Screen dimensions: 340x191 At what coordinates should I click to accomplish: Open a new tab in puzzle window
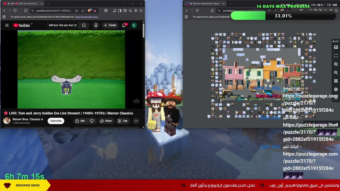[x=230, y=3]
